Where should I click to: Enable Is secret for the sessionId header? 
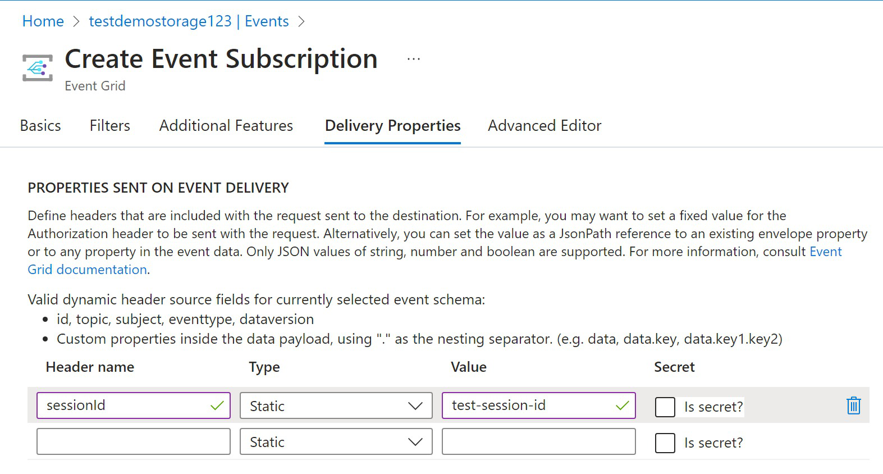tap(665, 407)
